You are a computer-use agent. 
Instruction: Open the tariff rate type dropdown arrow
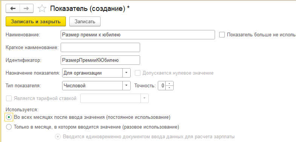tap(145, 99)
